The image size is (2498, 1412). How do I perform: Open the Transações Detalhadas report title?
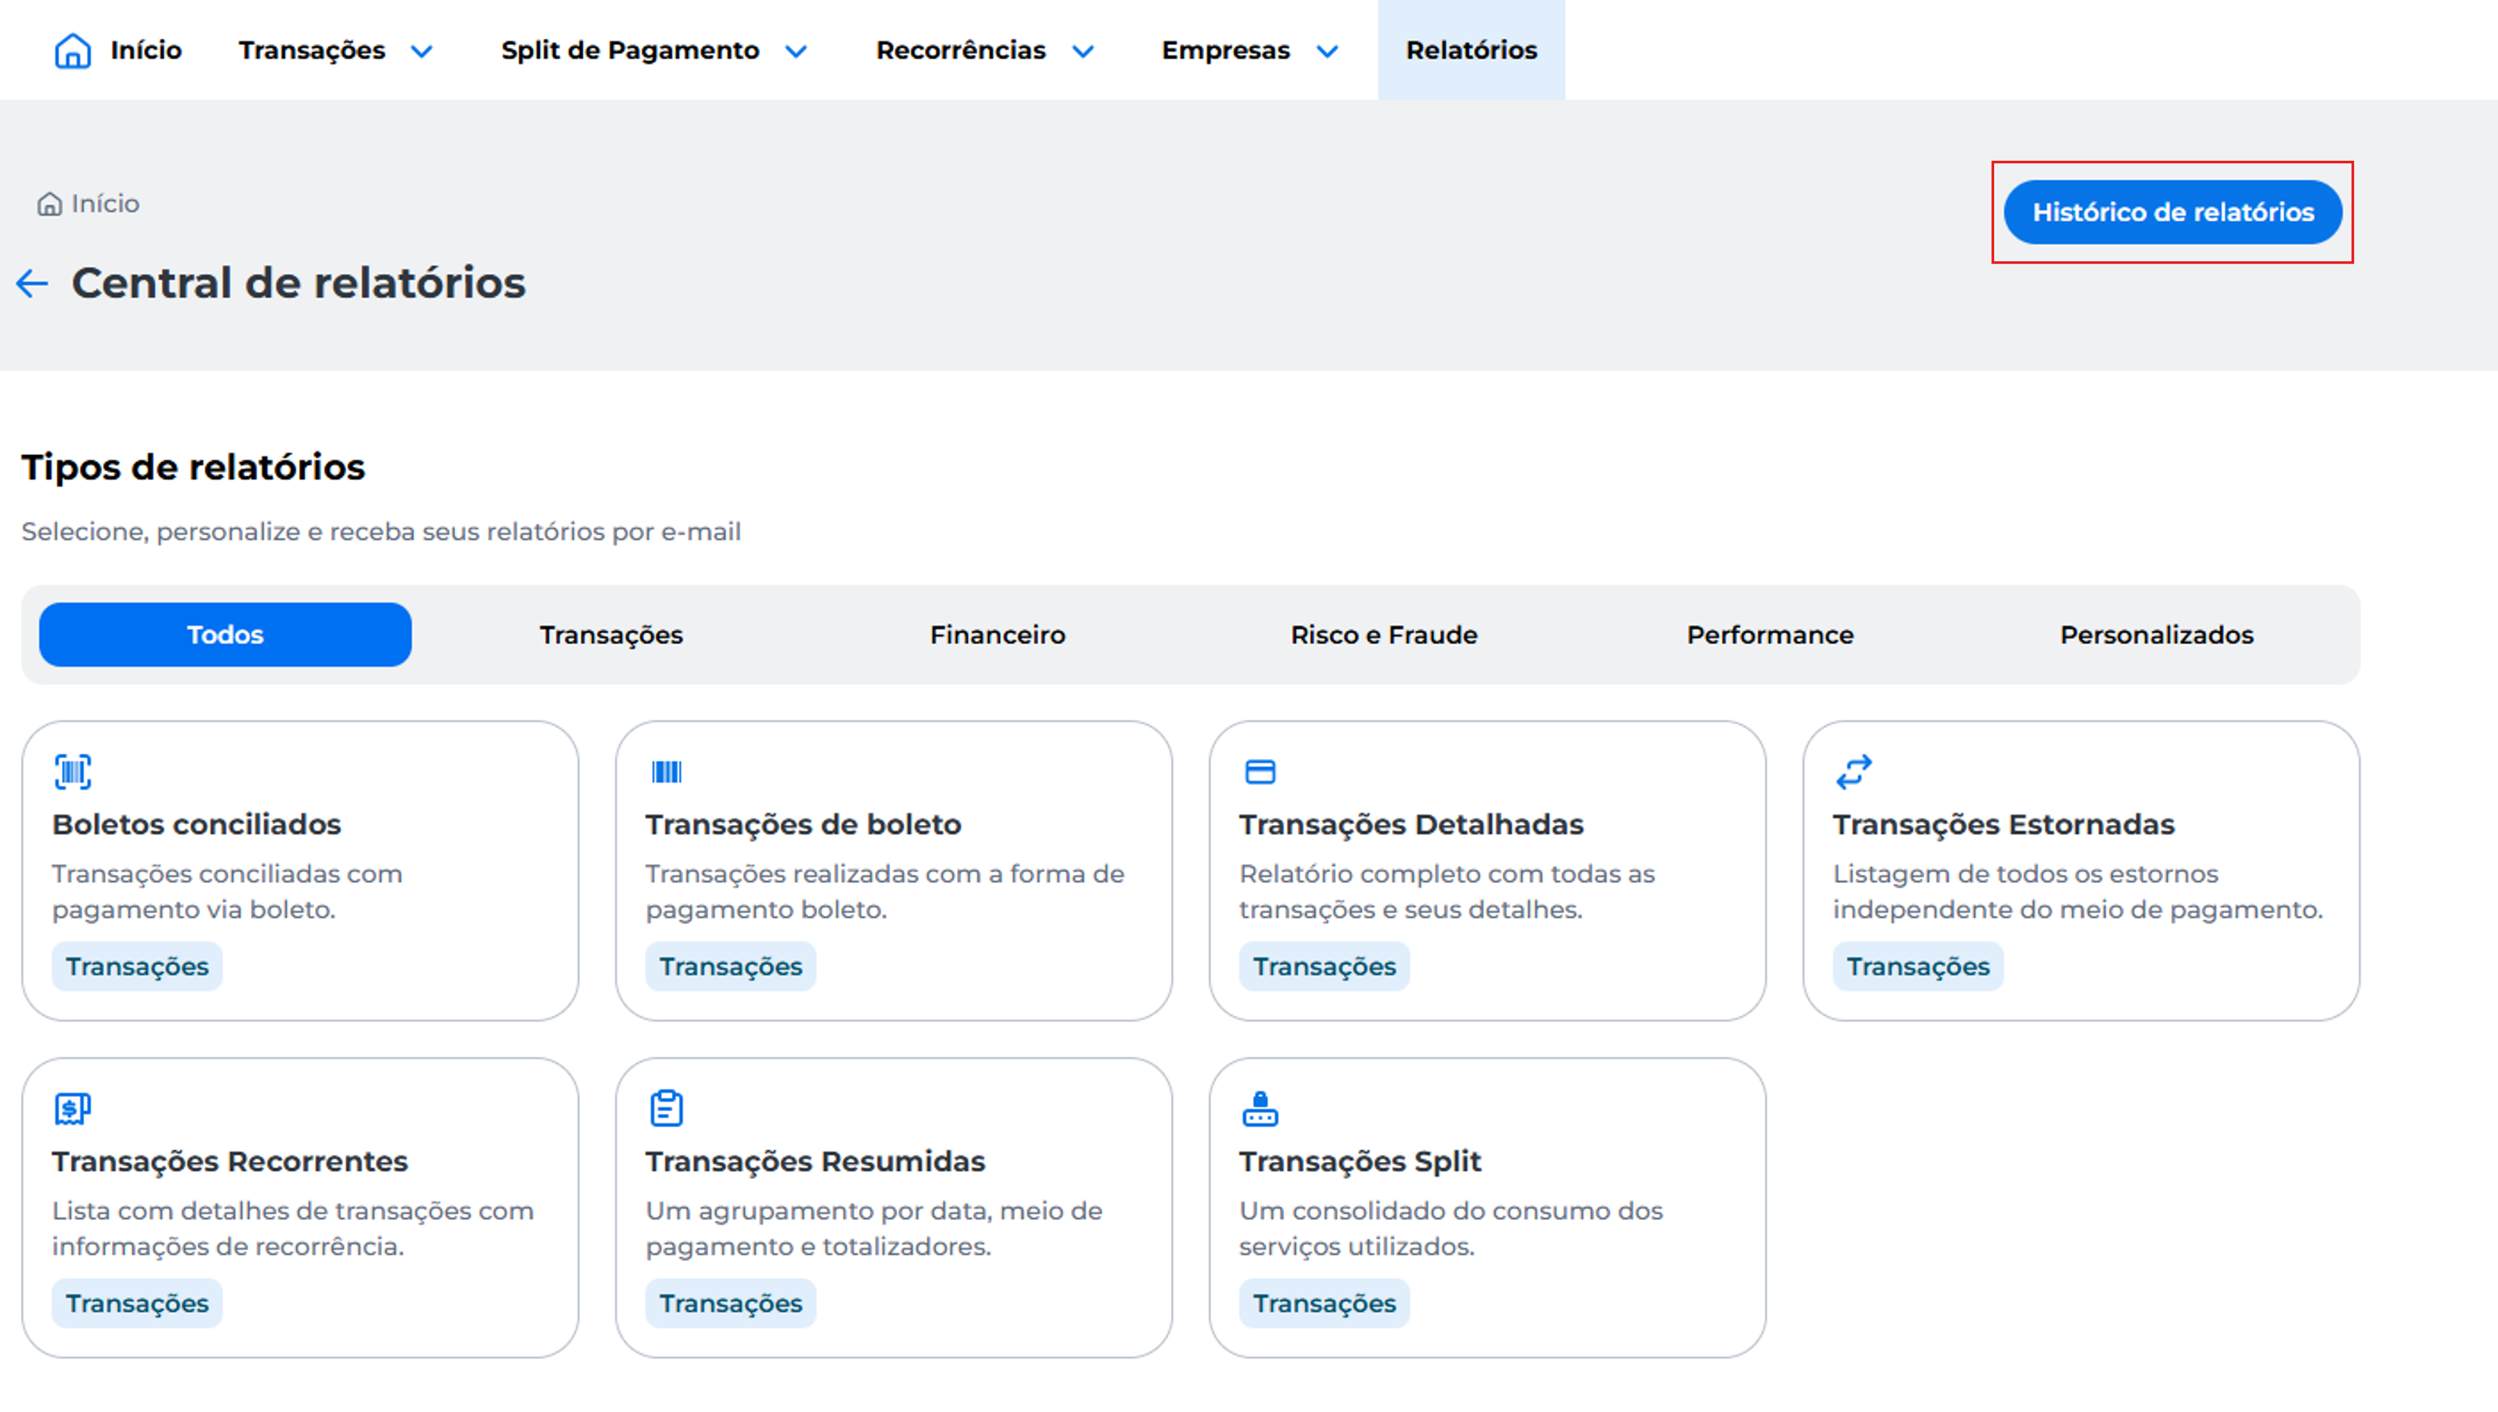pyautogui.click(x=1411, y=824)
